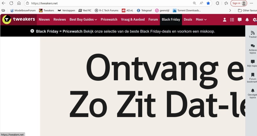Go to the Nieuws section
This screenshot has height=136, width=257.
coord(44,19)
